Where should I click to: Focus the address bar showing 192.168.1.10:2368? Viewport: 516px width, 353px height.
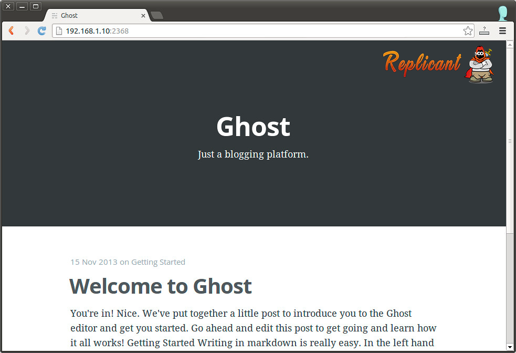tap(262, 31)
